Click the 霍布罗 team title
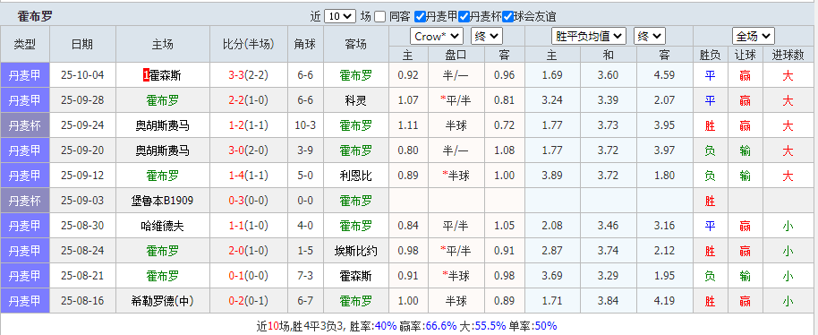818x335 pixels. [x=34, y=16]
